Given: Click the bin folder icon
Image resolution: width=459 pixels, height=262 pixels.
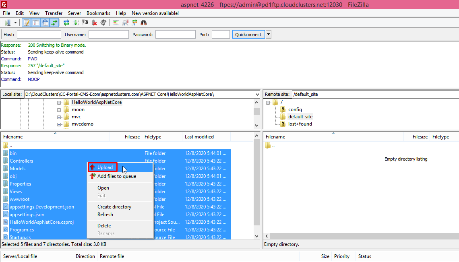Looking at the screenshot, I should (x=6, y=153).
